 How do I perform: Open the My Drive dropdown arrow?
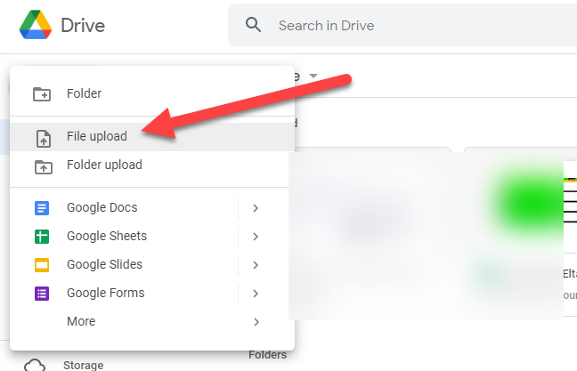point(313,77)
